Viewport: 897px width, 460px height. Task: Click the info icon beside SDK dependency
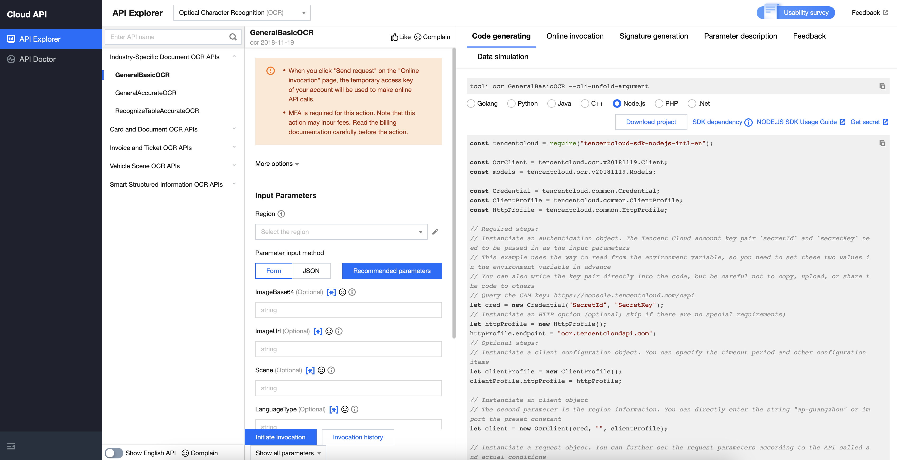(748, 122)
